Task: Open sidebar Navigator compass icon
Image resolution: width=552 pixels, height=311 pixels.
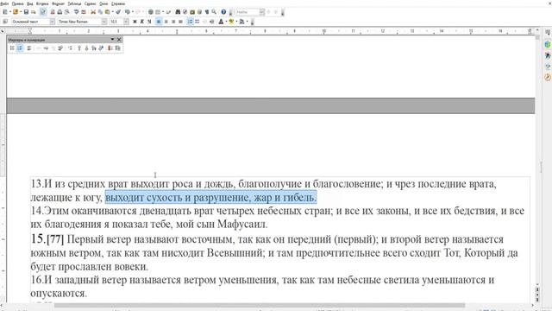Action: click(x=548, y=77)
